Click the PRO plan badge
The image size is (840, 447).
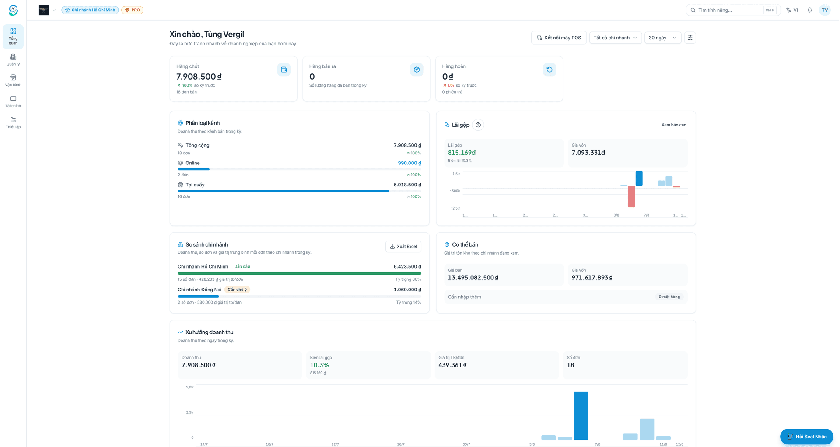133,10
